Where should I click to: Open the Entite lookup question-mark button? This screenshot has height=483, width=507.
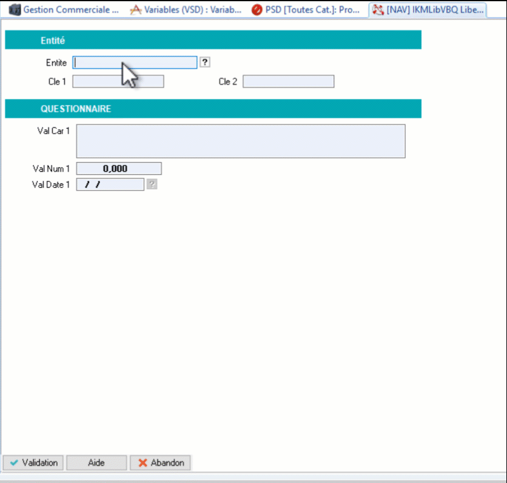point(205,62)
